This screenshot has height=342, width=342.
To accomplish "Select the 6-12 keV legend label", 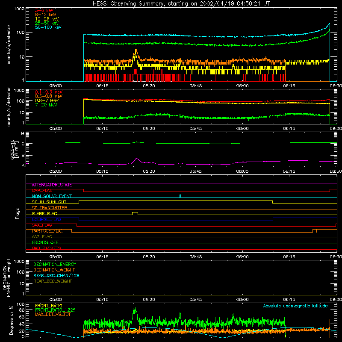I will (46, 15).
